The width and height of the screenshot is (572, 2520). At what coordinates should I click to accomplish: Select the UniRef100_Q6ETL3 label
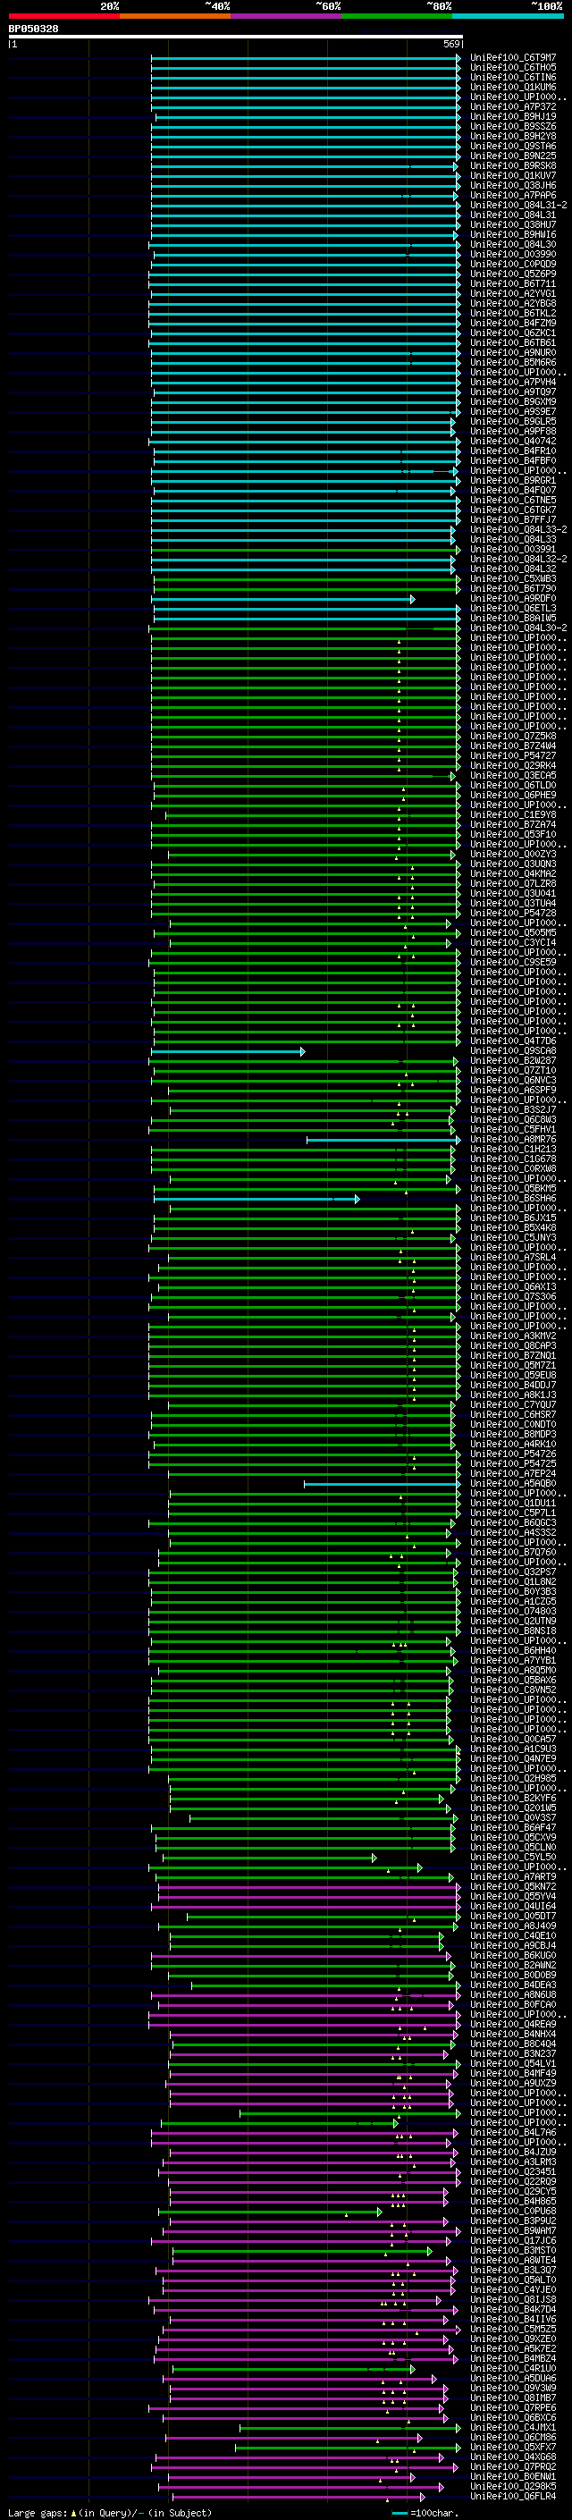coord(513,609)
